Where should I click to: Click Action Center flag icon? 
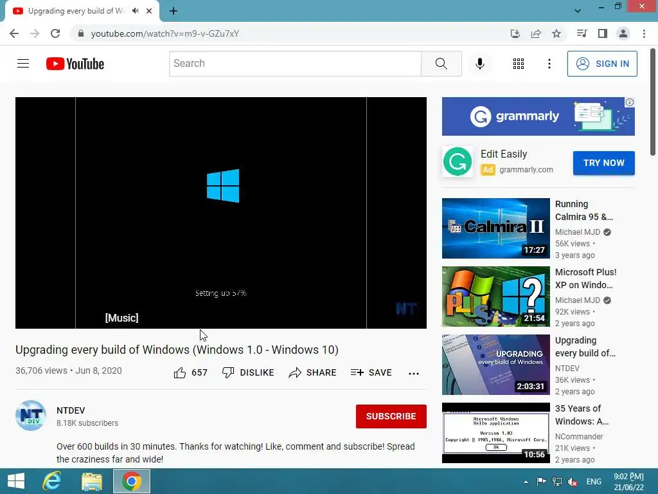tap(541, 482)
